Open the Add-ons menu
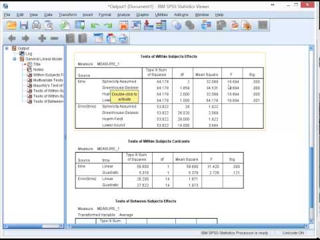320x240 pixels. pos(181,15)
